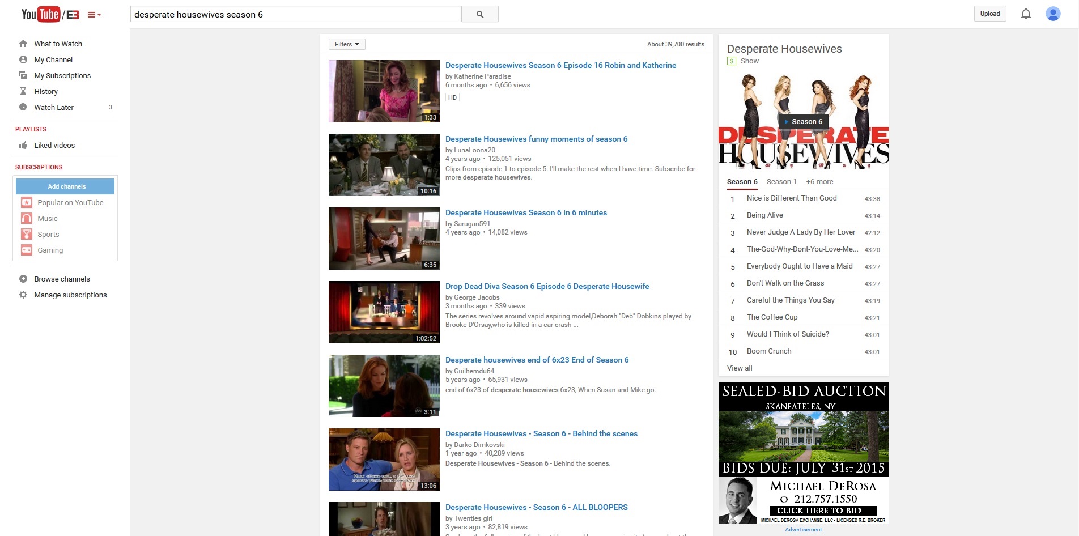Open Season 6 ALL BLOOPERS video
Viewport: 1079px width, 536px height.
pyautogui.click(x=537, y=507)
